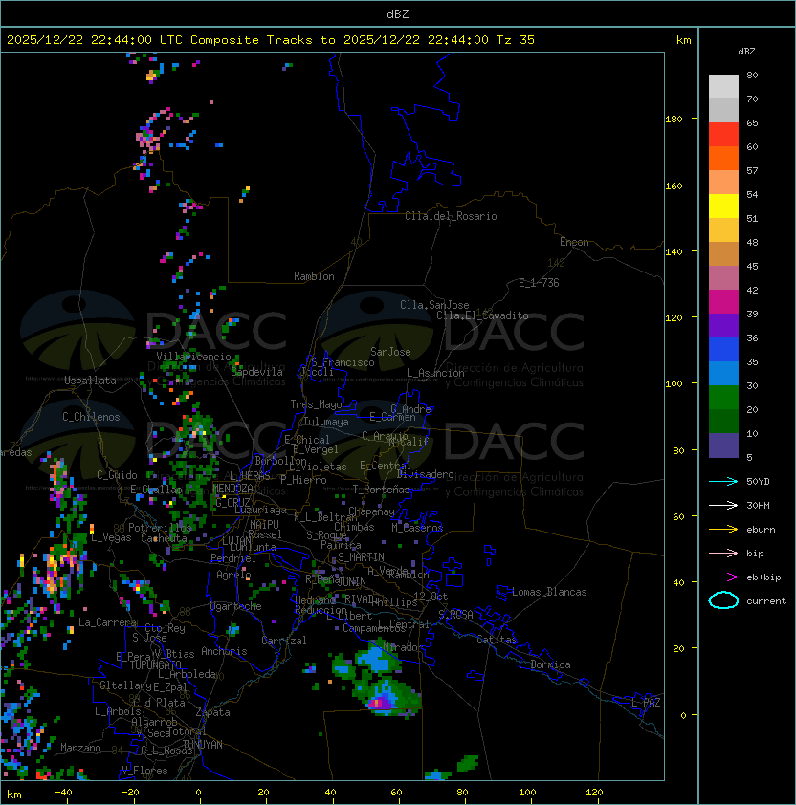Click the 'Clla.SanJose' place label
Image resolution: width=796 pixels, height=805 pixels.
(x=434, y=305)
